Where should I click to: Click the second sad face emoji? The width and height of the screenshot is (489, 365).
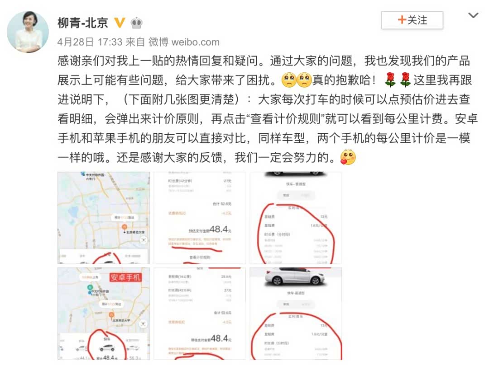(304, 80)
